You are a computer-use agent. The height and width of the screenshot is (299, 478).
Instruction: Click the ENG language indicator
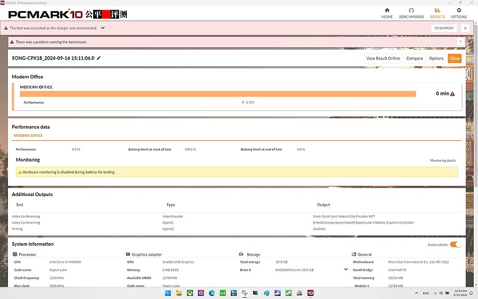[x=426, y=293]
